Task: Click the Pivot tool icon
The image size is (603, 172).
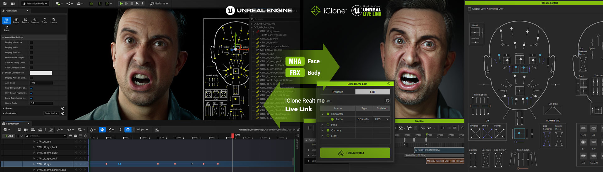Action: click(7, 28)
